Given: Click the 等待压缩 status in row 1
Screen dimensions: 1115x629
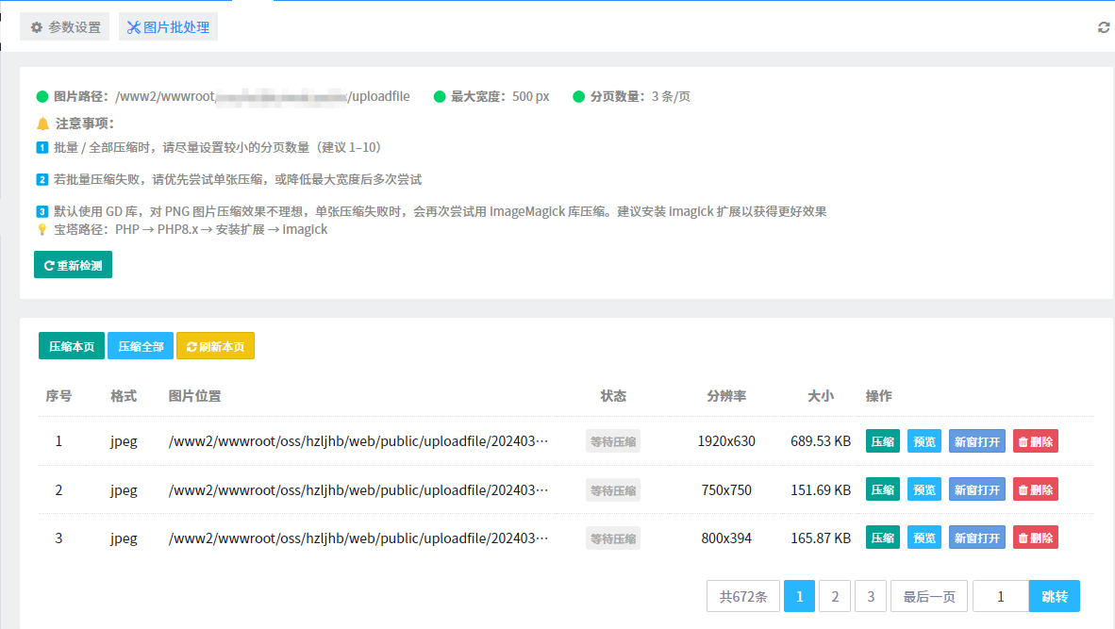Looking at the screenshot, I should 612,440.
